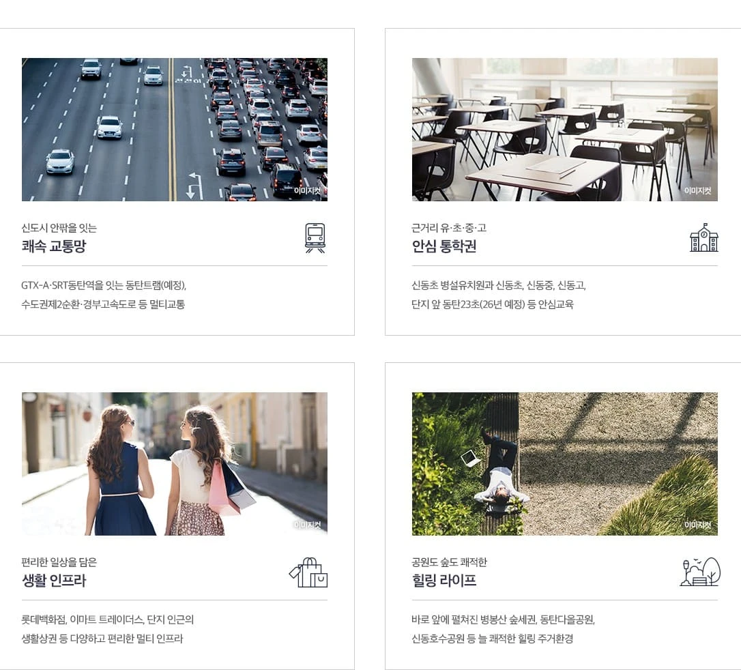Open the two women shopping photo
Screen dimensions: 741x670
tap(175, 464)
